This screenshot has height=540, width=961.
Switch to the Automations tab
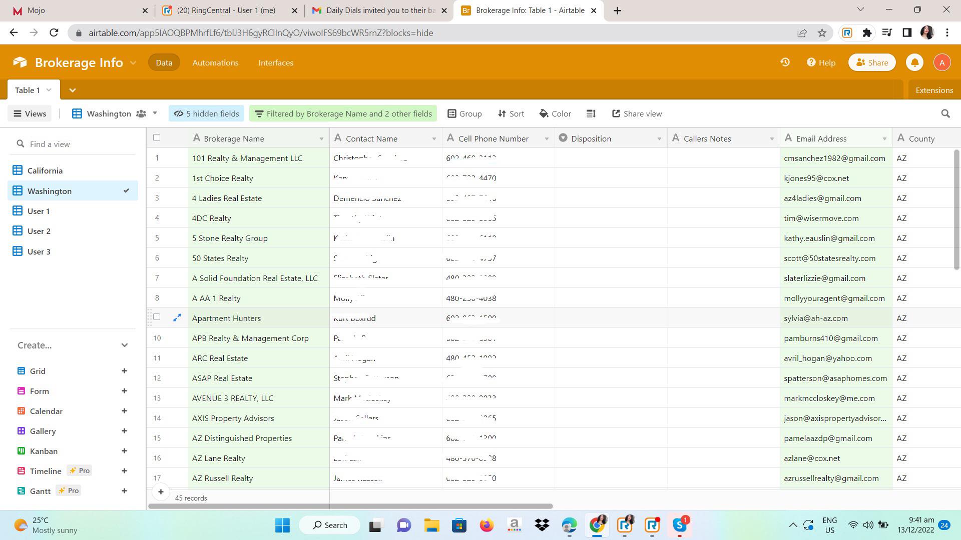click(215, 63)
